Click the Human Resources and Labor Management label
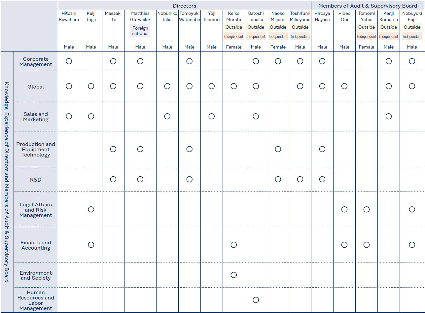This screenshot has width=425, height=313. coord(36,300)
